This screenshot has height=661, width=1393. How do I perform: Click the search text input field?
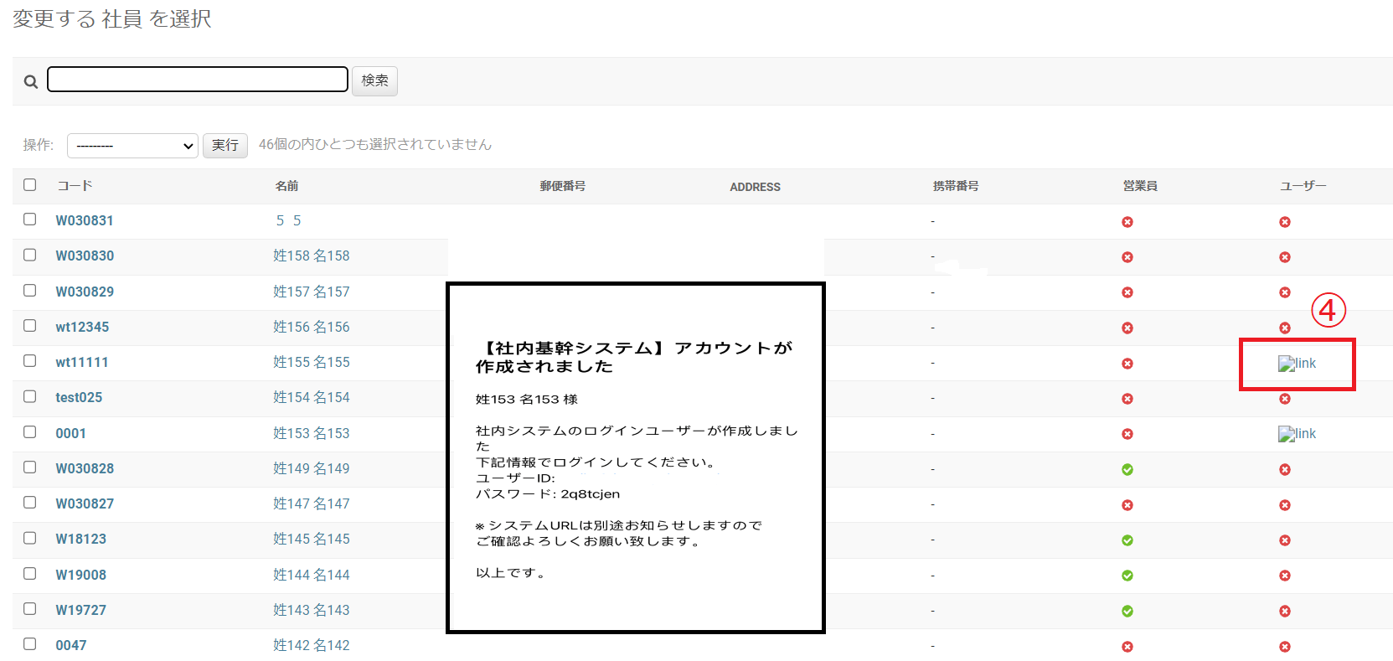[x=198, y=80]
